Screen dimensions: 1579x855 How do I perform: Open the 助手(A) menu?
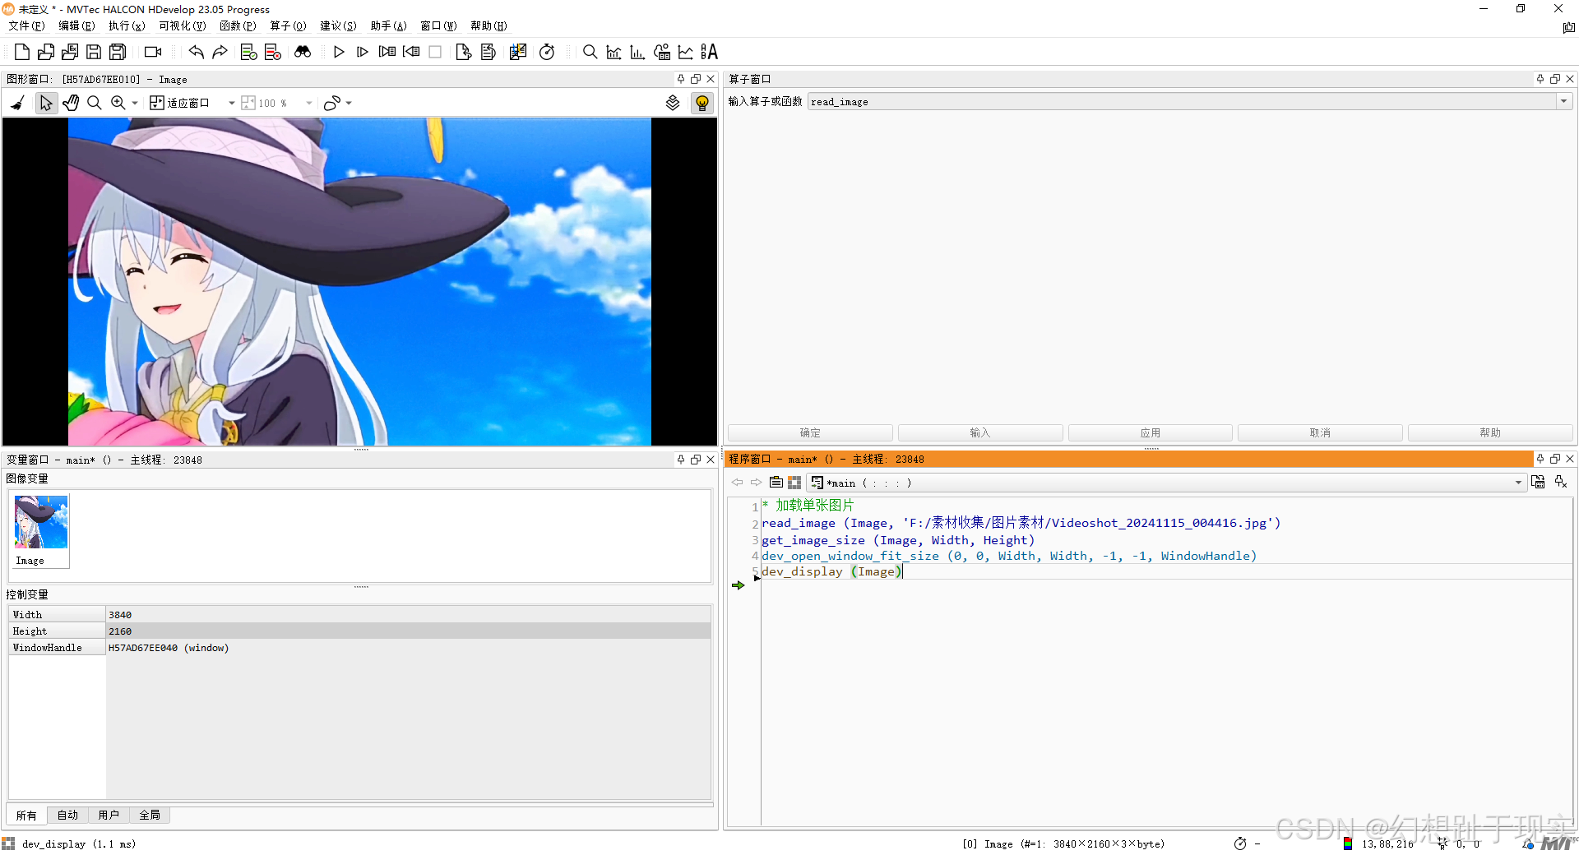388,26
